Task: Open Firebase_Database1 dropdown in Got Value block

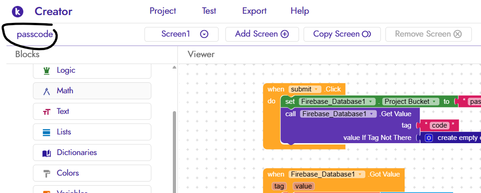Action: coord(327,174)
